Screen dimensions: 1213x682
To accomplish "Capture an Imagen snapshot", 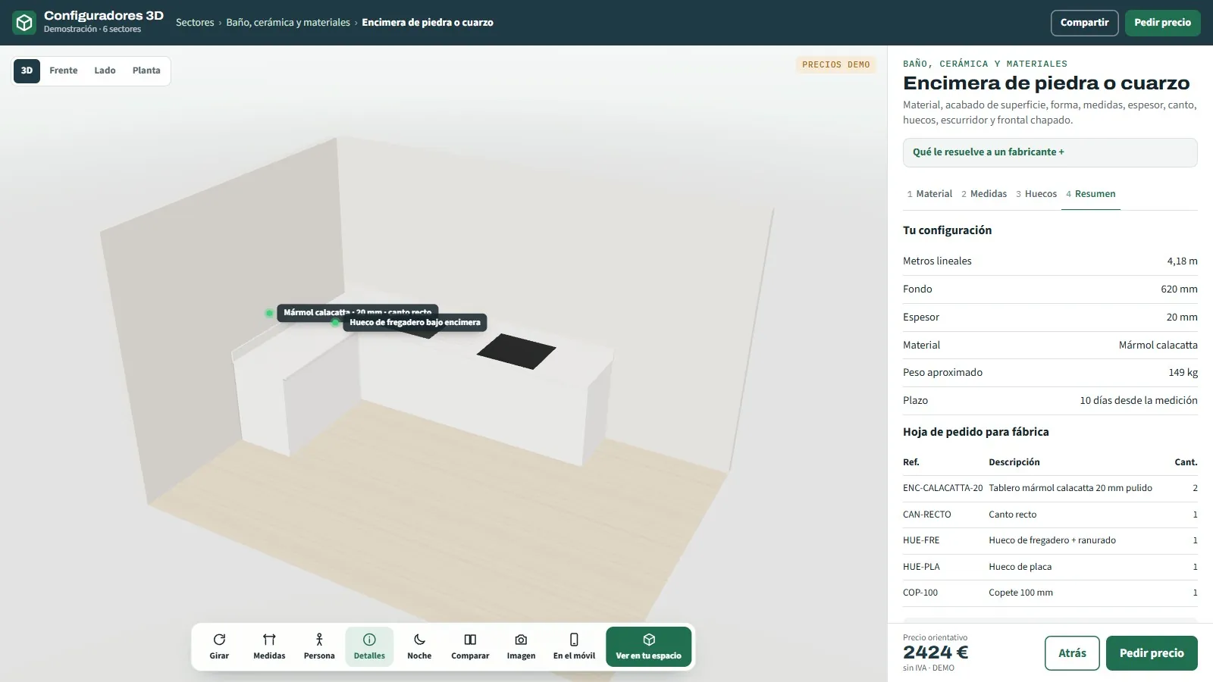I will 521,646.
